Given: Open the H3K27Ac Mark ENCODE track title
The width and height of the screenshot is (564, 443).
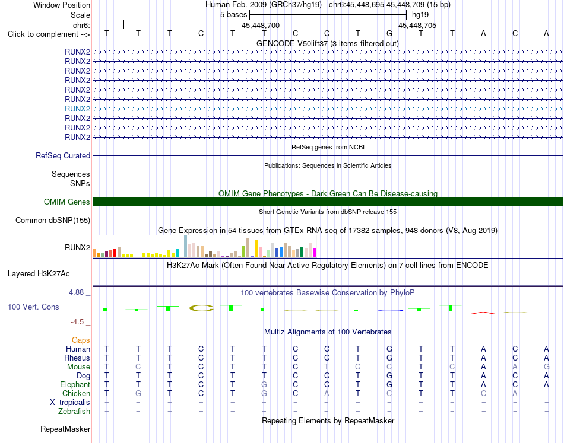Looking at the screenshot, I should point(328,266).
